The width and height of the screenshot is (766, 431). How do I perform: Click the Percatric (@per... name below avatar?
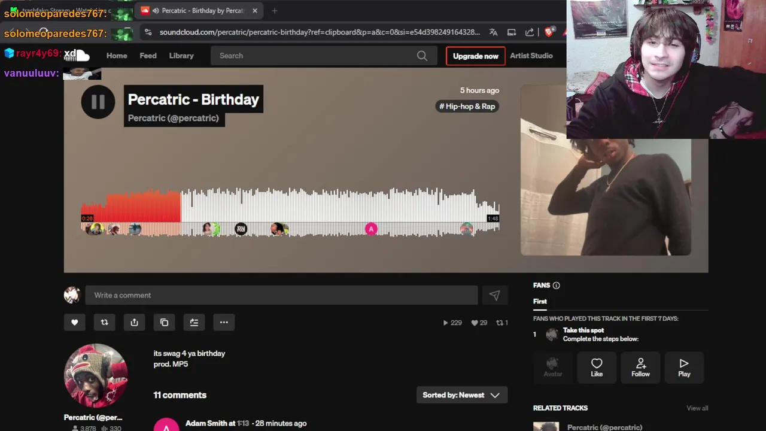[x=93, y=417]
